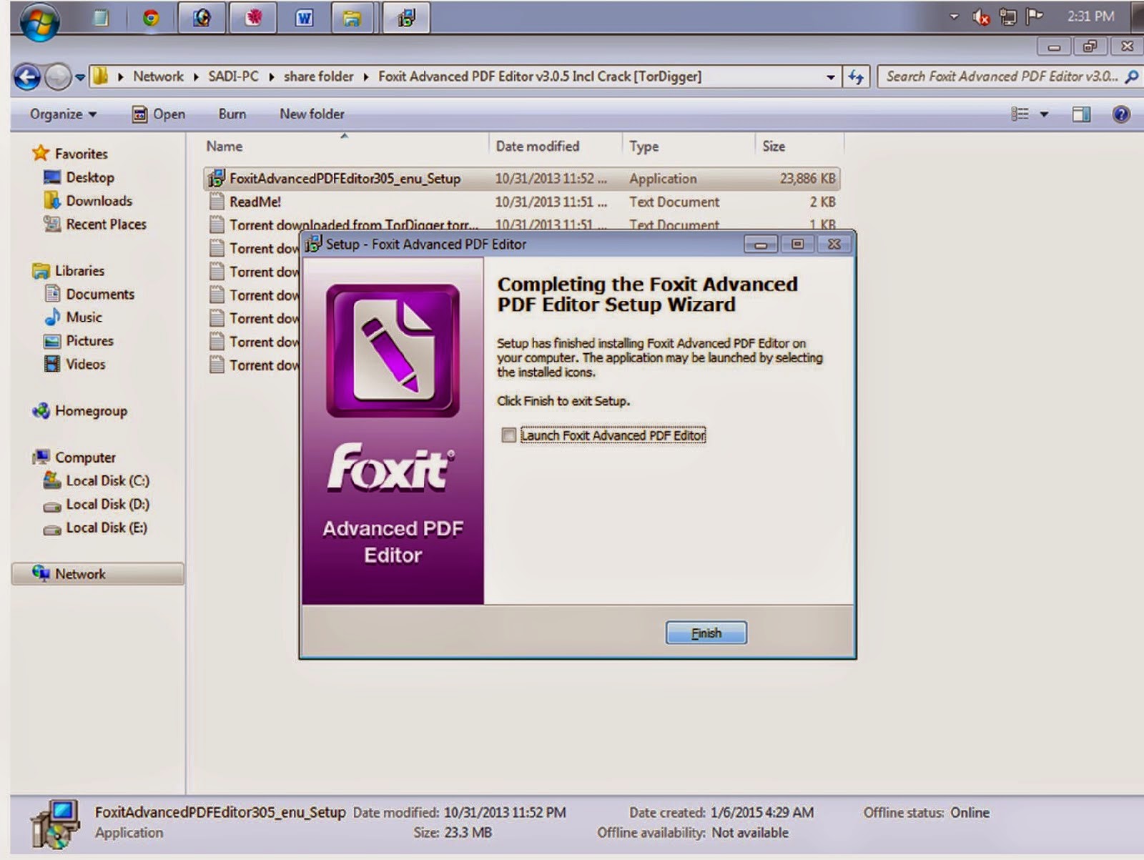Select the ReadMe! file icon

(x=217, y=202)
